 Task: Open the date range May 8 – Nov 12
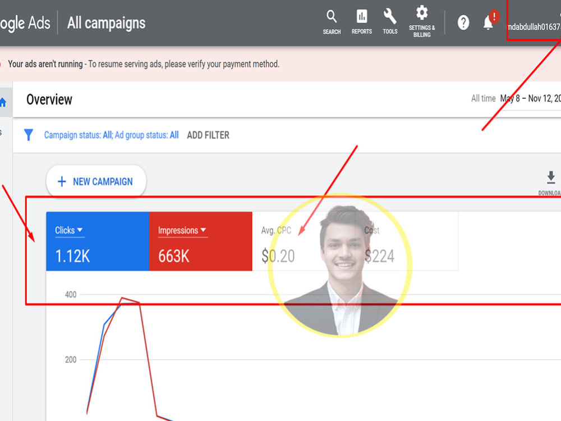pyautogui.click(x=530, y=98)
